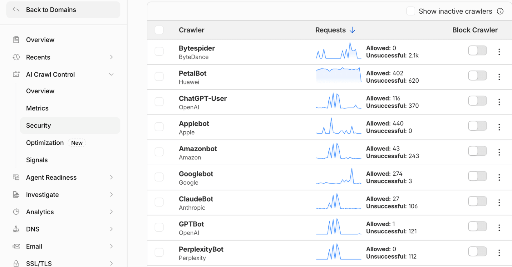This screenshot has width=512, height=267.
Task: Expand the DNS chevron
Action: click(x=111, y=229)
